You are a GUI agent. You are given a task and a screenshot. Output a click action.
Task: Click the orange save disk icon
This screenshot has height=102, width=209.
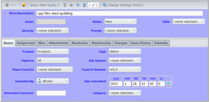tap(24, 5)
